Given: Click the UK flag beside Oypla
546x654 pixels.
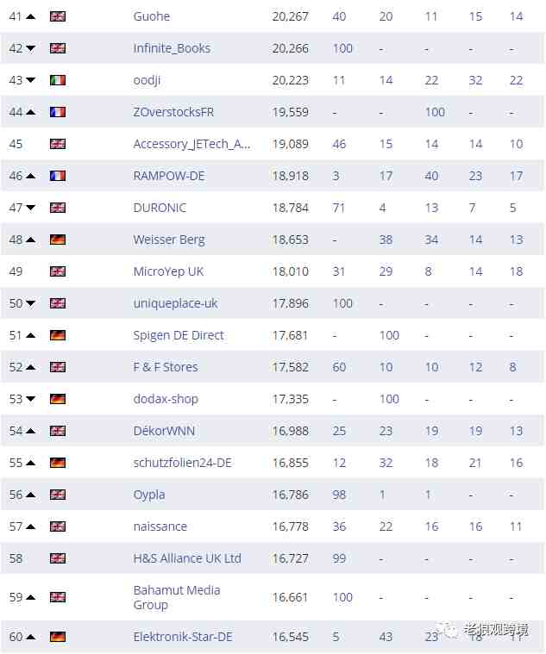Looking at the screenshot, I should point(58,495).
